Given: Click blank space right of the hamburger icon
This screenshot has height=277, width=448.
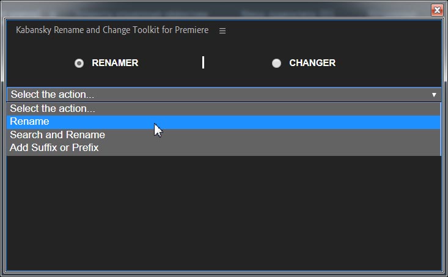Looking at the screenshot, I should pos(331,31).
